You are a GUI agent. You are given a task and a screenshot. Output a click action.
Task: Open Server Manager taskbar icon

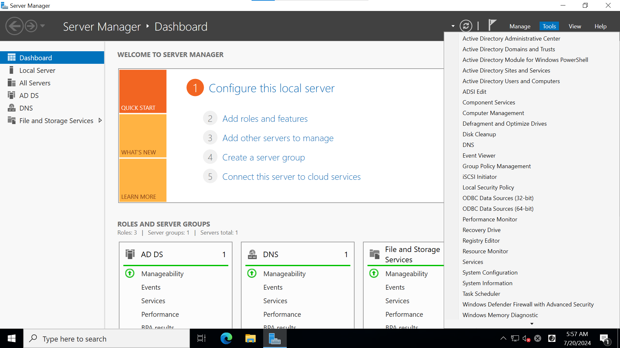point(274,339)
